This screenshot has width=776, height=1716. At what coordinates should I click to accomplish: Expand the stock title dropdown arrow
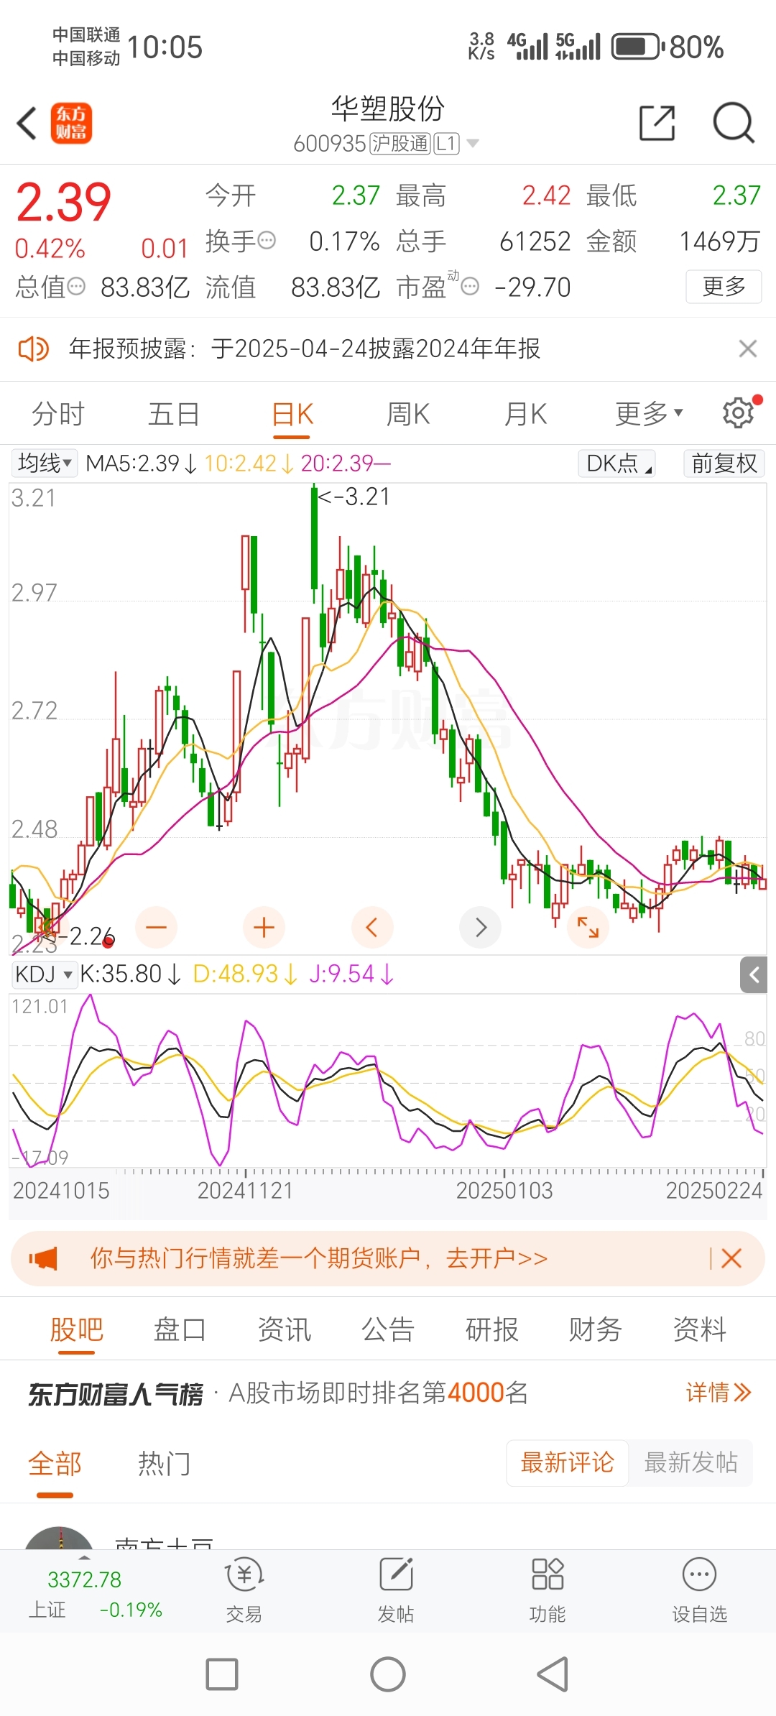[473, 144]
